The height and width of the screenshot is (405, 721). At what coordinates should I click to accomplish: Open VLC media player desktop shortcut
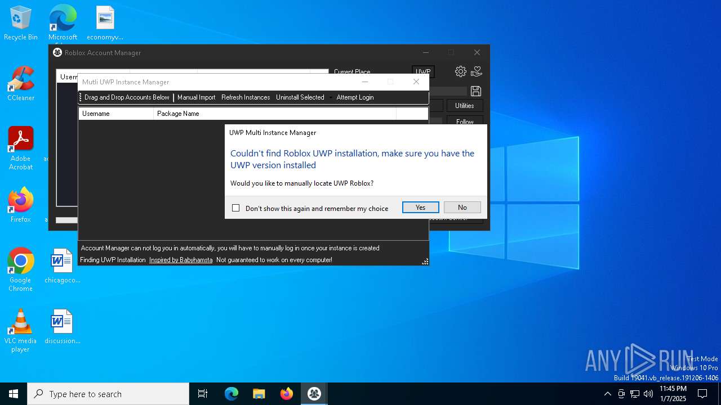click(21, 331)
